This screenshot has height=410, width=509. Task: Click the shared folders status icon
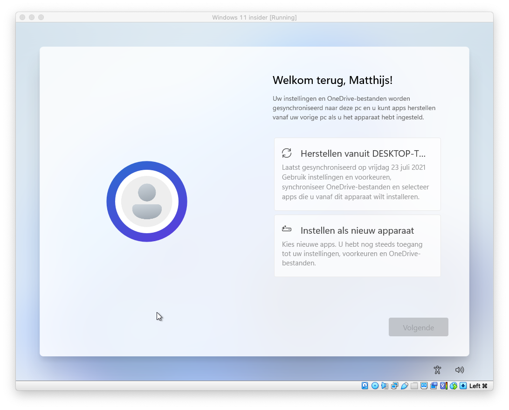coord(414,386)
